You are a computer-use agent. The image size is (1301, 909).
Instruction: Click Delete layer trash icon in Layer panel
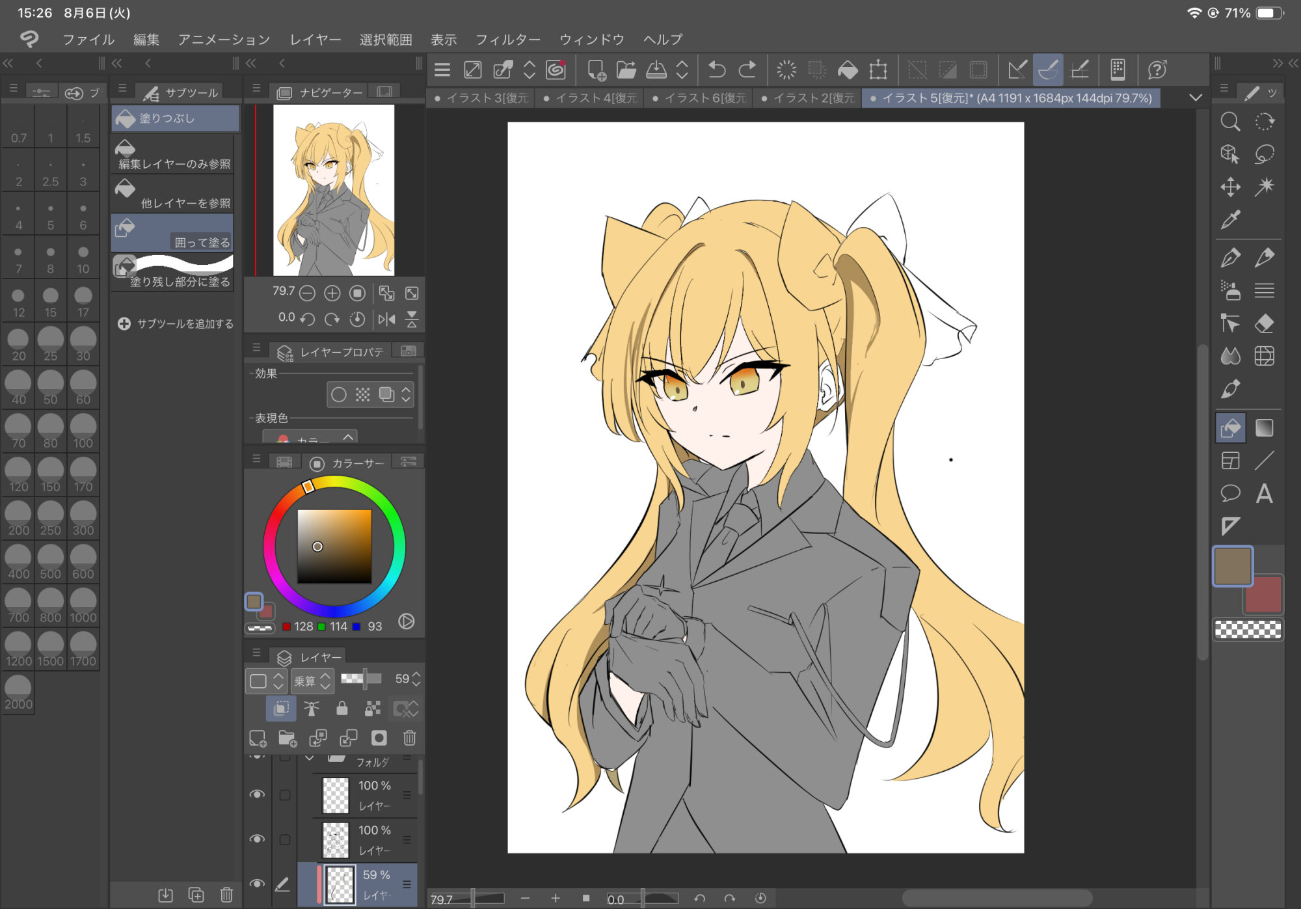[409, 738]
